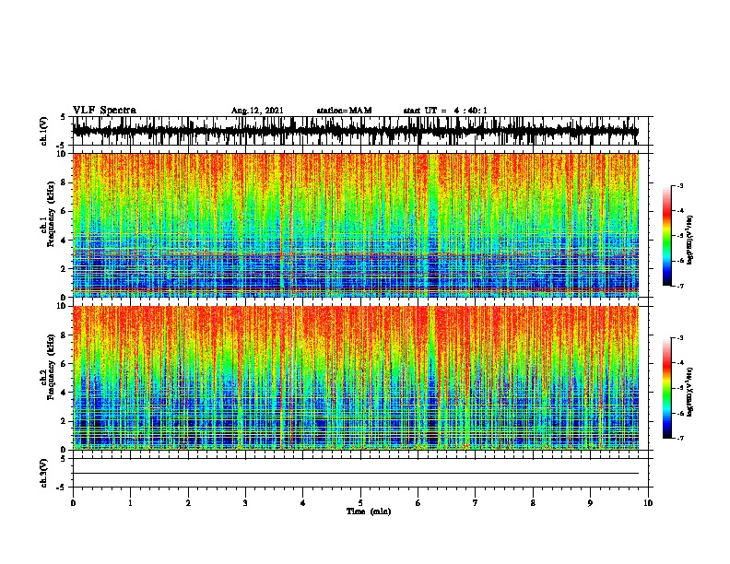Click the "5" tick on ch.1(V) axis

(64, 117)
